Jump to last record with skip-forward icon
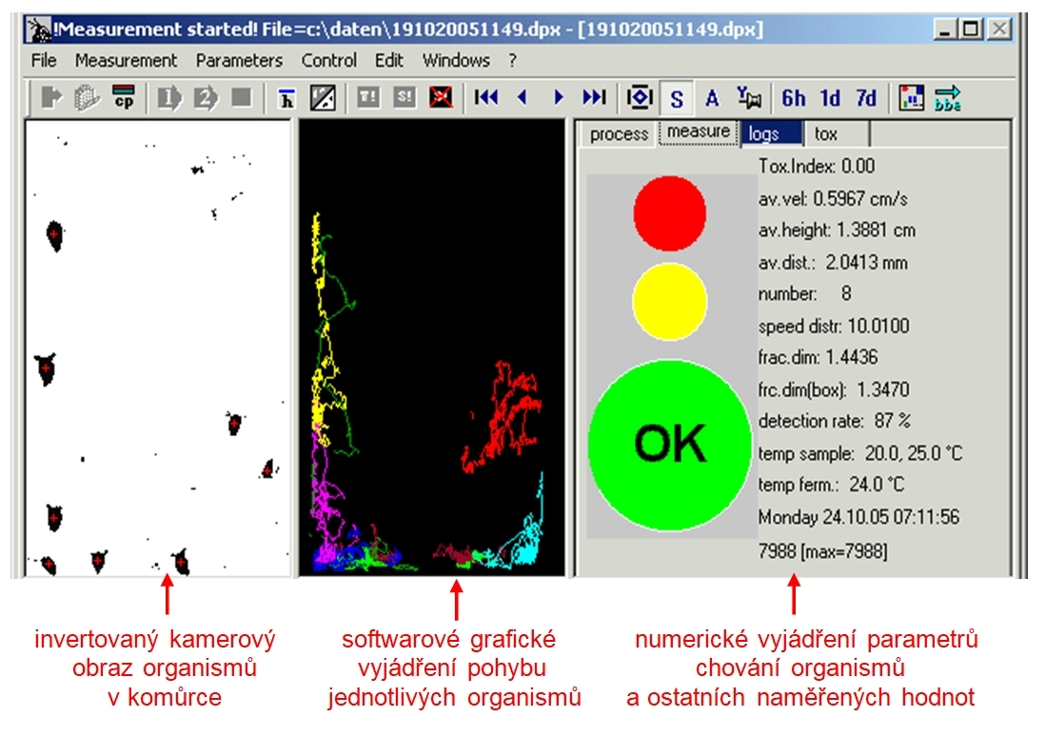The width and height of the screenshot is (1046, 737). click(x=594, y=98)
